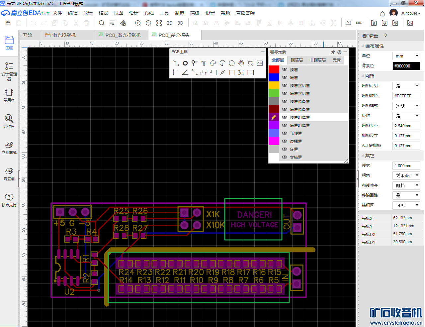
Task: Open the 单位 mm dropdown
Action: tap(406, 56)
